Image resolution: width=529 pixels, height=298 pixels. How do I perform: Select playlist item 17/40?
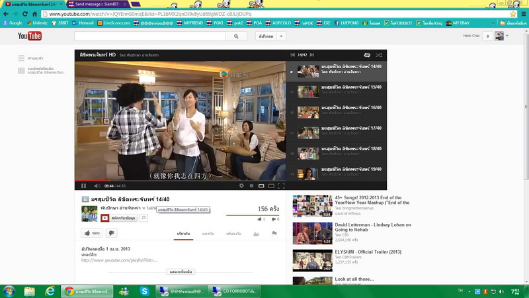pyautogui.click(x=337, y=133)
